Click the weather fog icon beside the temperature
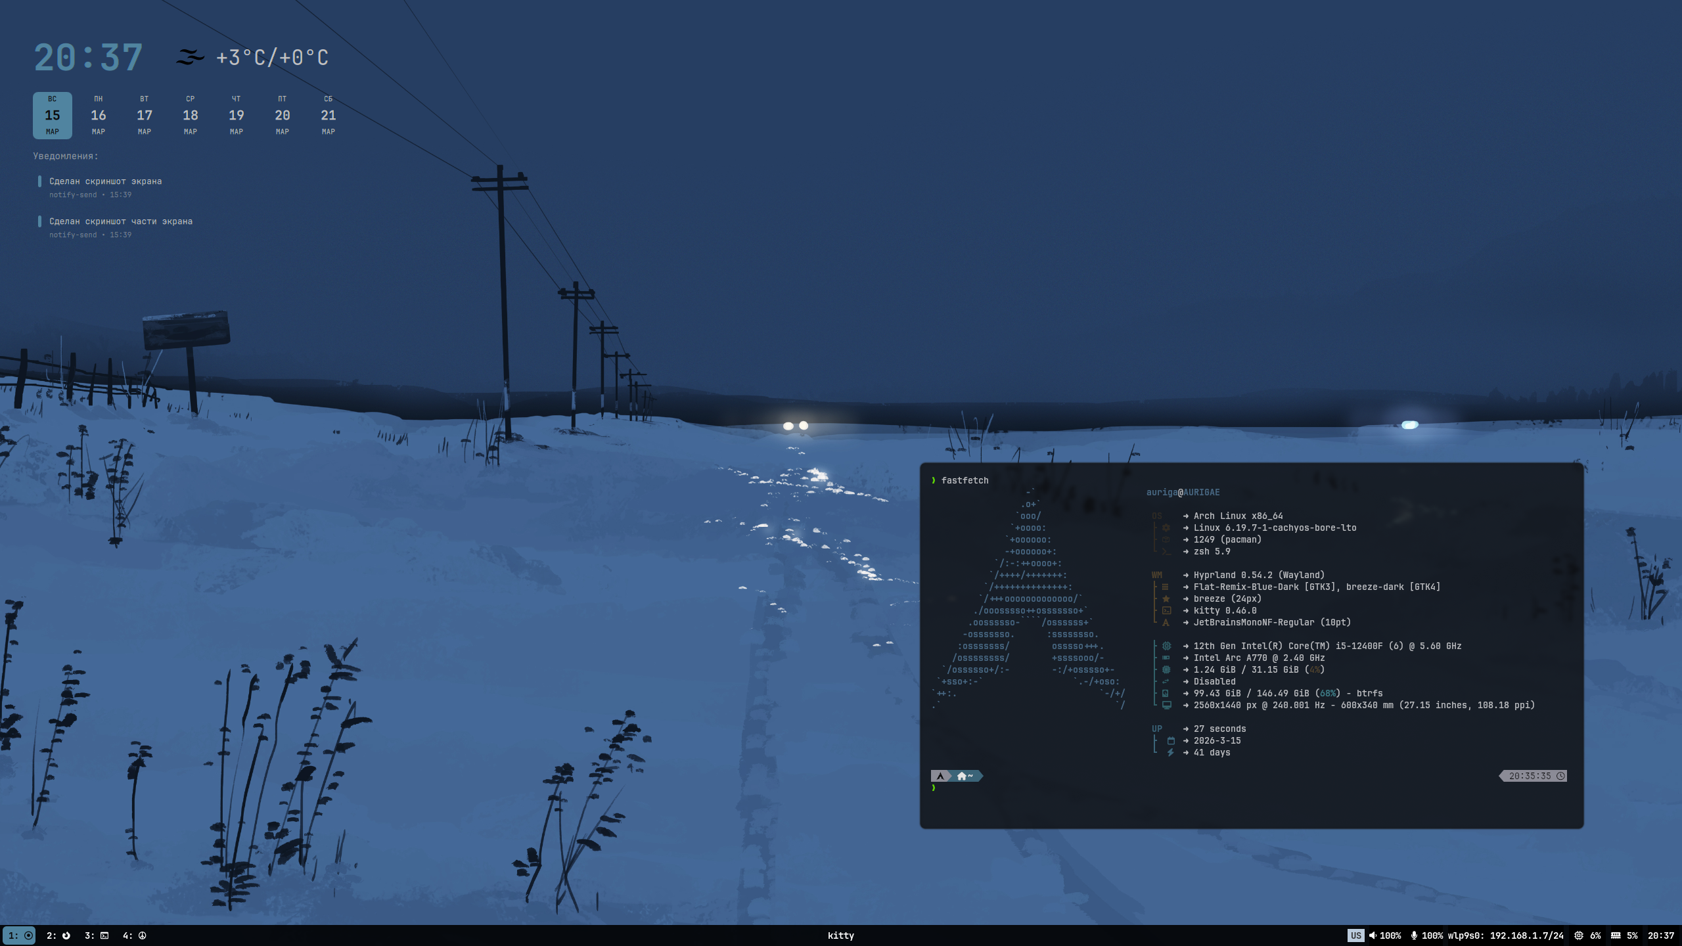Screen dimensions: 1682x946 pyautogui.click(x=190, y=58)
